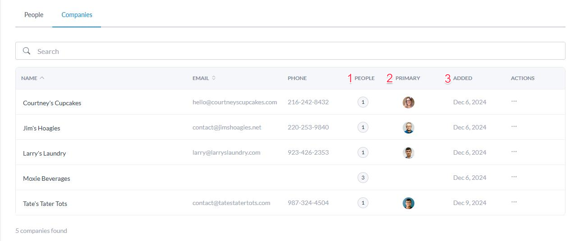Switch to the People tab

[34, 15]
